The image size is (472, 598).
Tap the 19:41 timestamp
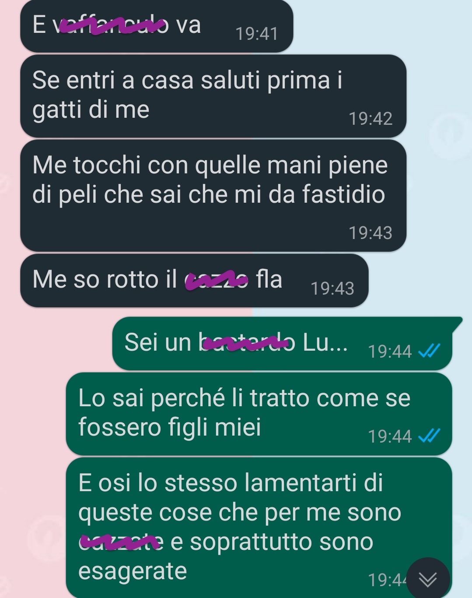point(257,34)
